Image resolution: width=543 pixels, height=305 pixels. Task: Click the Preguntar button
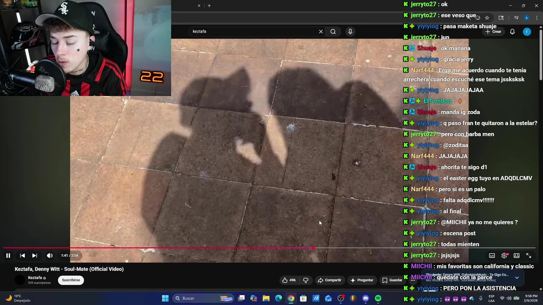click(362, 280)
